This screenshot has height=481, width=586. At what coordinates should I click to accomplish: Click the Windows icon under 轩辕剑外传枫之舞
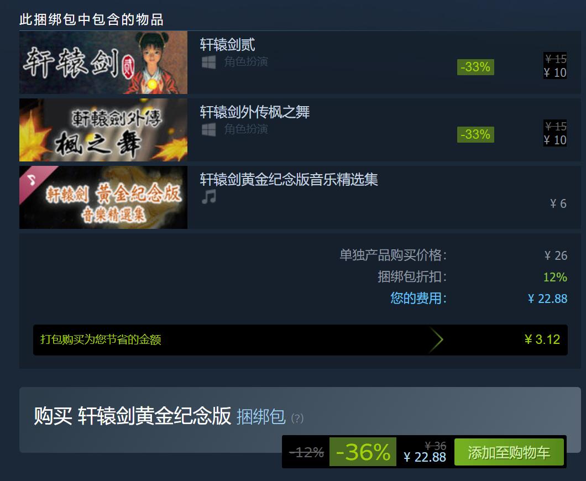(x=208, y=130)
